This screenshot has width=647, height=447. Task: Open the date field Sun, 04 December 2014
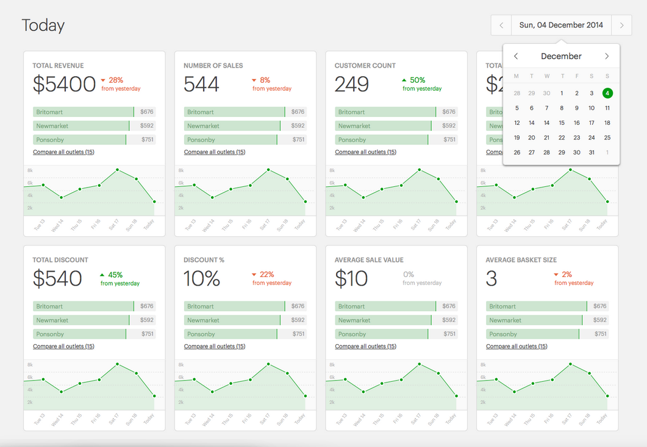(x=561, y=26)
